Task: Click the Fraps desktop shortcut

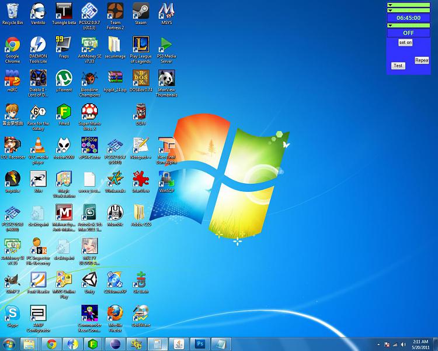Action: (x=64, y=47)
